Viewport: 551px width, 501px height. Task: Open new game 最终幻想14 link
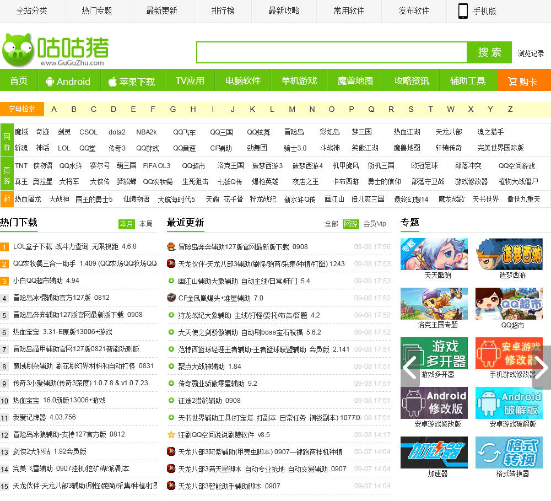click(411, 200)
